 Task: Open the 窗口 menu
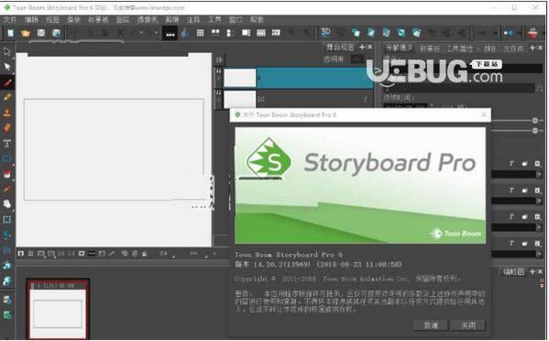click(x=236, y=19)
